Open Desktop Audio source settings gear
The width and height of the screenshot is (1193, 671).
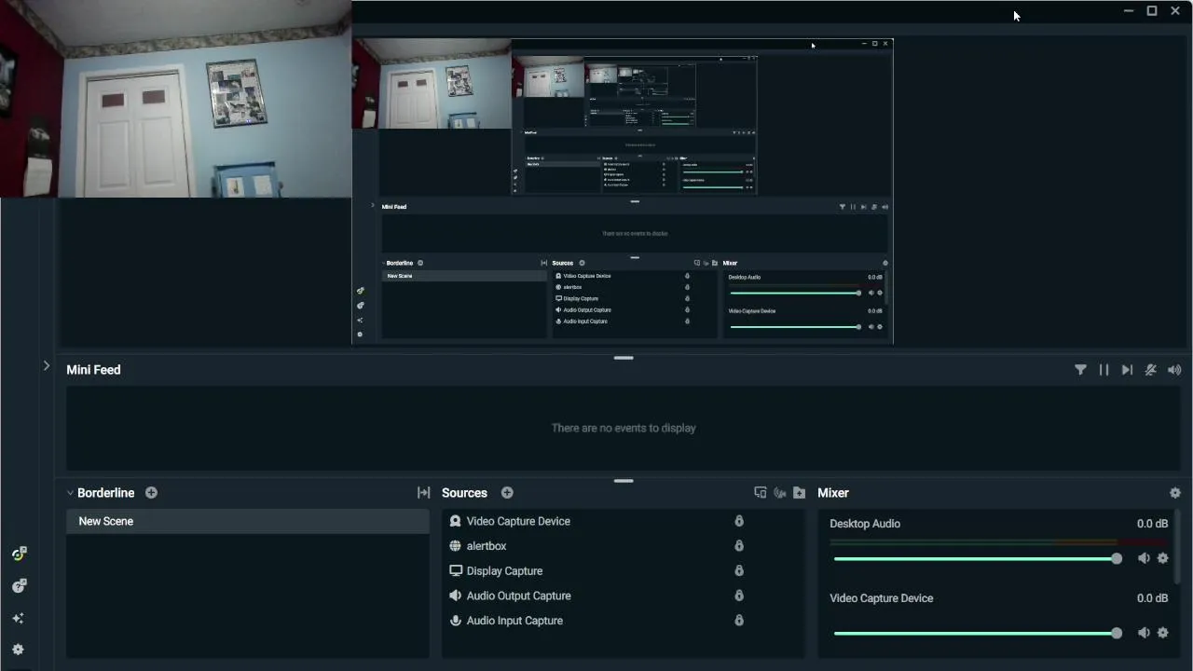(1162, 558)
